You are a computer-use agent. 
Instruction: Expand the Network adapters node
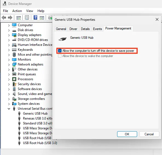point(9,64)
